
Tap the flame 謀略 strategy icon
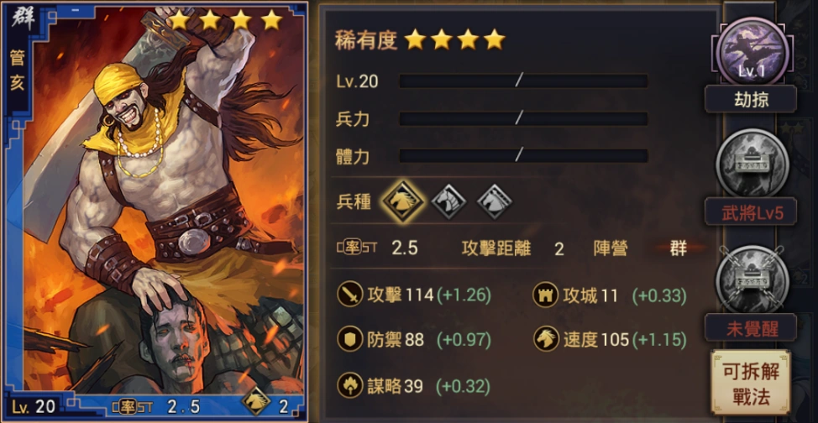349,386
